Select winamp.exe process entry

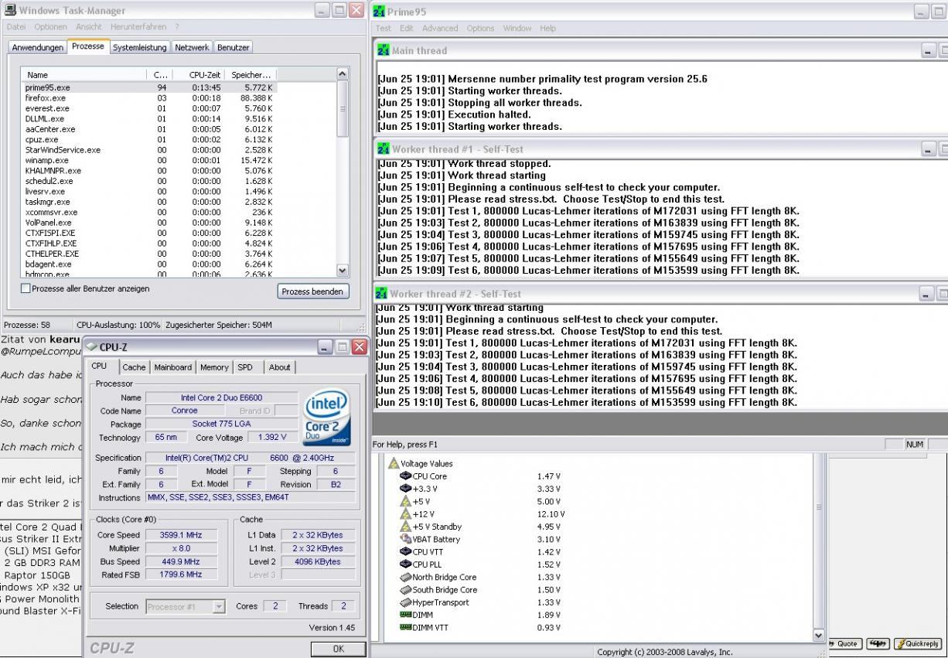(x=148, y=161)
